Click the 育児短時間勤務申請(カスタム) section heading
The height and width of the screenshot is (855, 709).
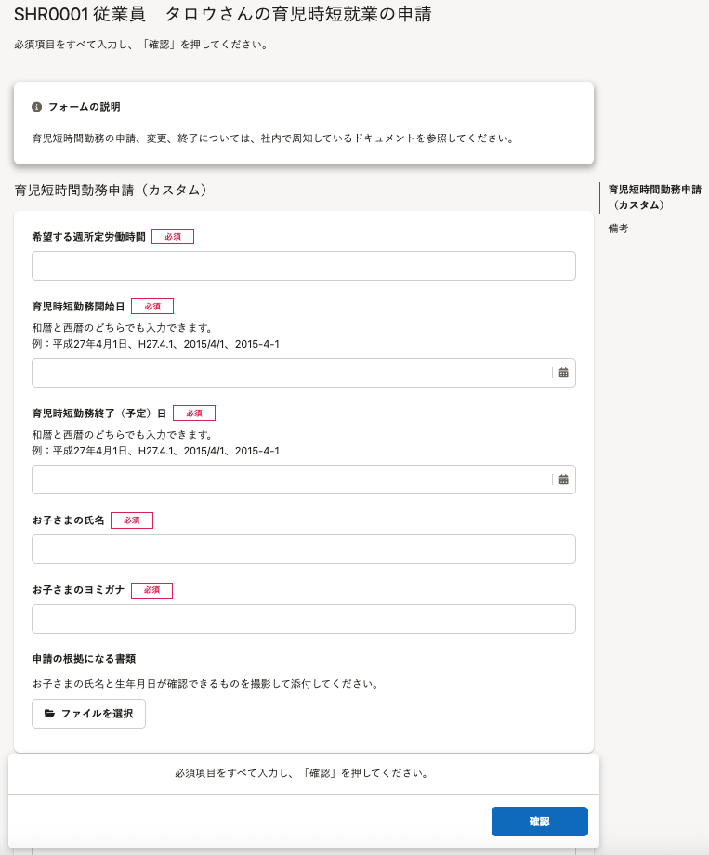point(111,190)
